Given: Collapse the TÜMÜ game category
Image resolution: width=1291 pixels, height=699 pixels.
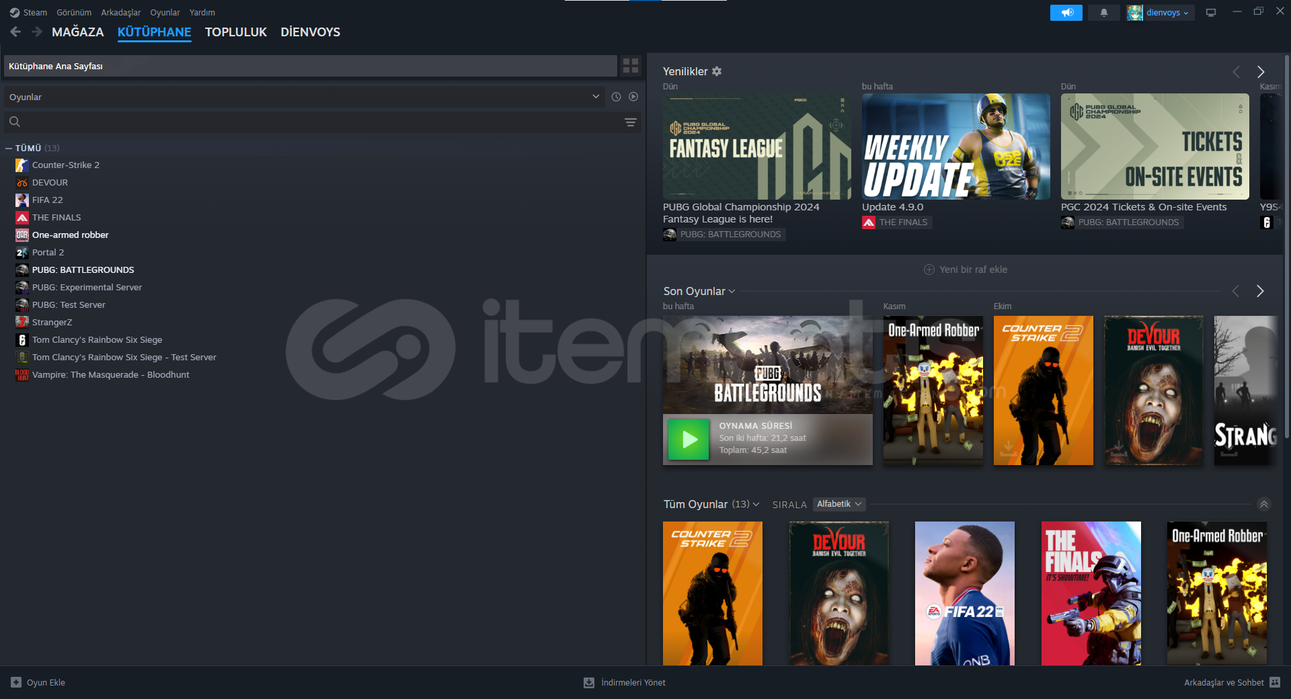Looking at the screenshot, I should (x=9, y=148).
